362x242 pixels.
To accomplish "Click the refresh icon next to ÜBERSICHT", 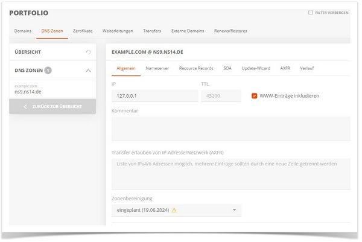I will pyautogui.click(x=88, y=52).
